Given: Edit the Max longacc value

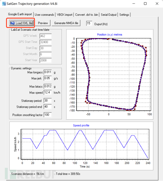Looking at the screenshot, I should click(48, 72).
